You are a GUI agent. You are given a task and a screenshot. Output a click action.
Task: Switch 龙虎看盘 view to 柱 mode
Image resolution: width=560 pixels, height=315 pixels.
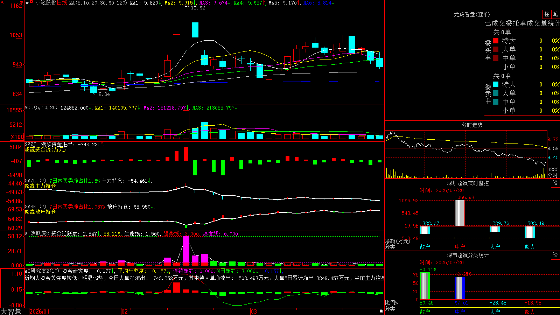pos(547,14)
